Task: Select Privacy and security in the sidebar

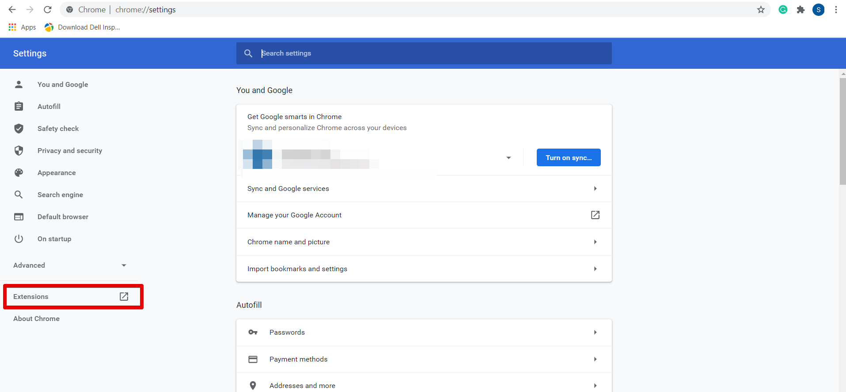Action: (x=69, y=151)
